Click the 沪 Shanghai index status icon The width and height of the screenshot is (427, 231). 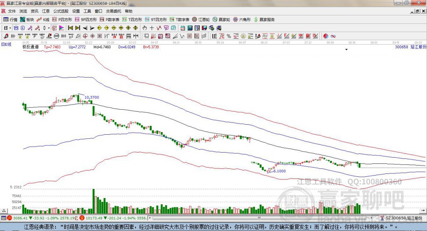10,218
